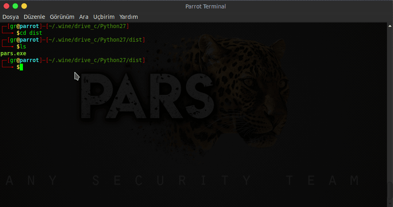This screenshot has height=207, width=393.
Task: Open the Yardım help menu
Action: click(x=128, y=17)
